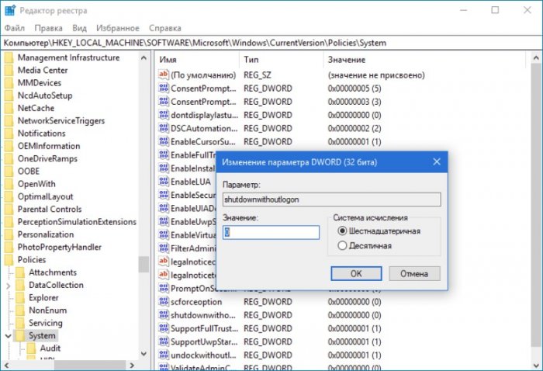
Task: Select the Шестнадцатеричная radio button
Action: [342, 231]
